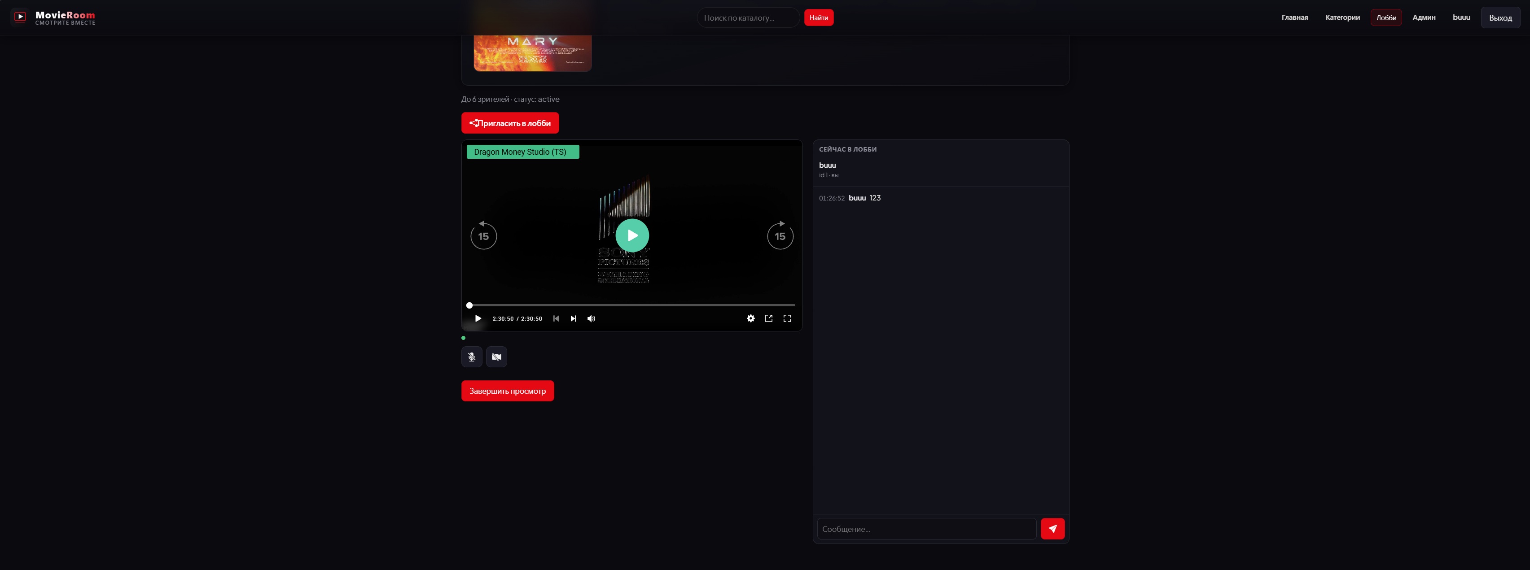Image resolution: width=1530 pixels, height=570 pixels.
Task: Click the MovieRoom logo icon
Action: 20,17
